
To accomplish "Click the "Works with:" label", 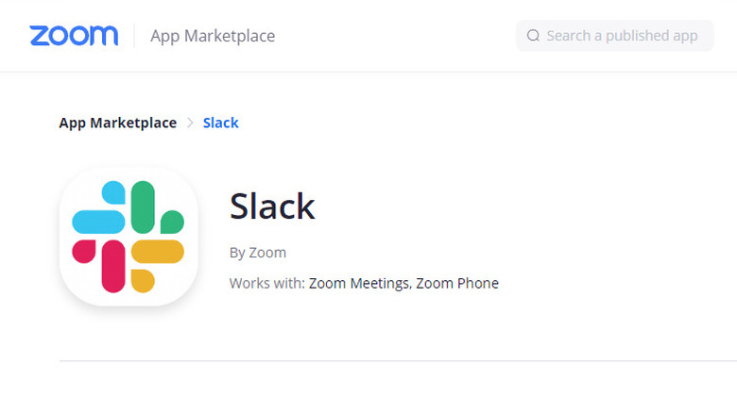I will (x=266, y=283).
